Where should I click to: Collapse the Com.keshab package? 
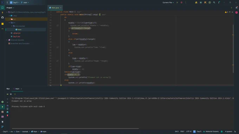12,26
